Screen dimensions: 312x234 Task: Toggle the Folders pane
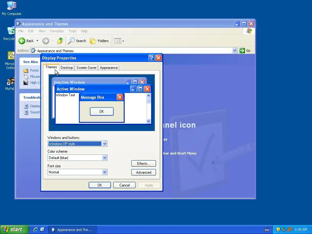99,41
